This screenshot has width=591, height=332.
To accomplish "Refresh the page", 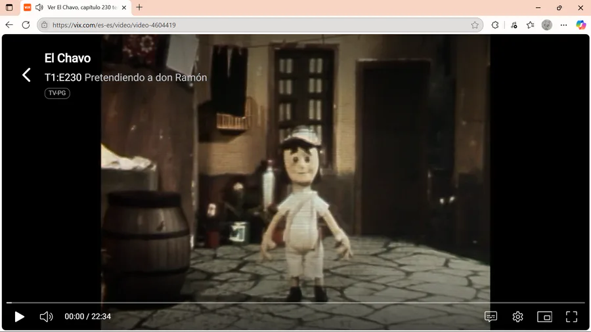I will tap(26, 25).
